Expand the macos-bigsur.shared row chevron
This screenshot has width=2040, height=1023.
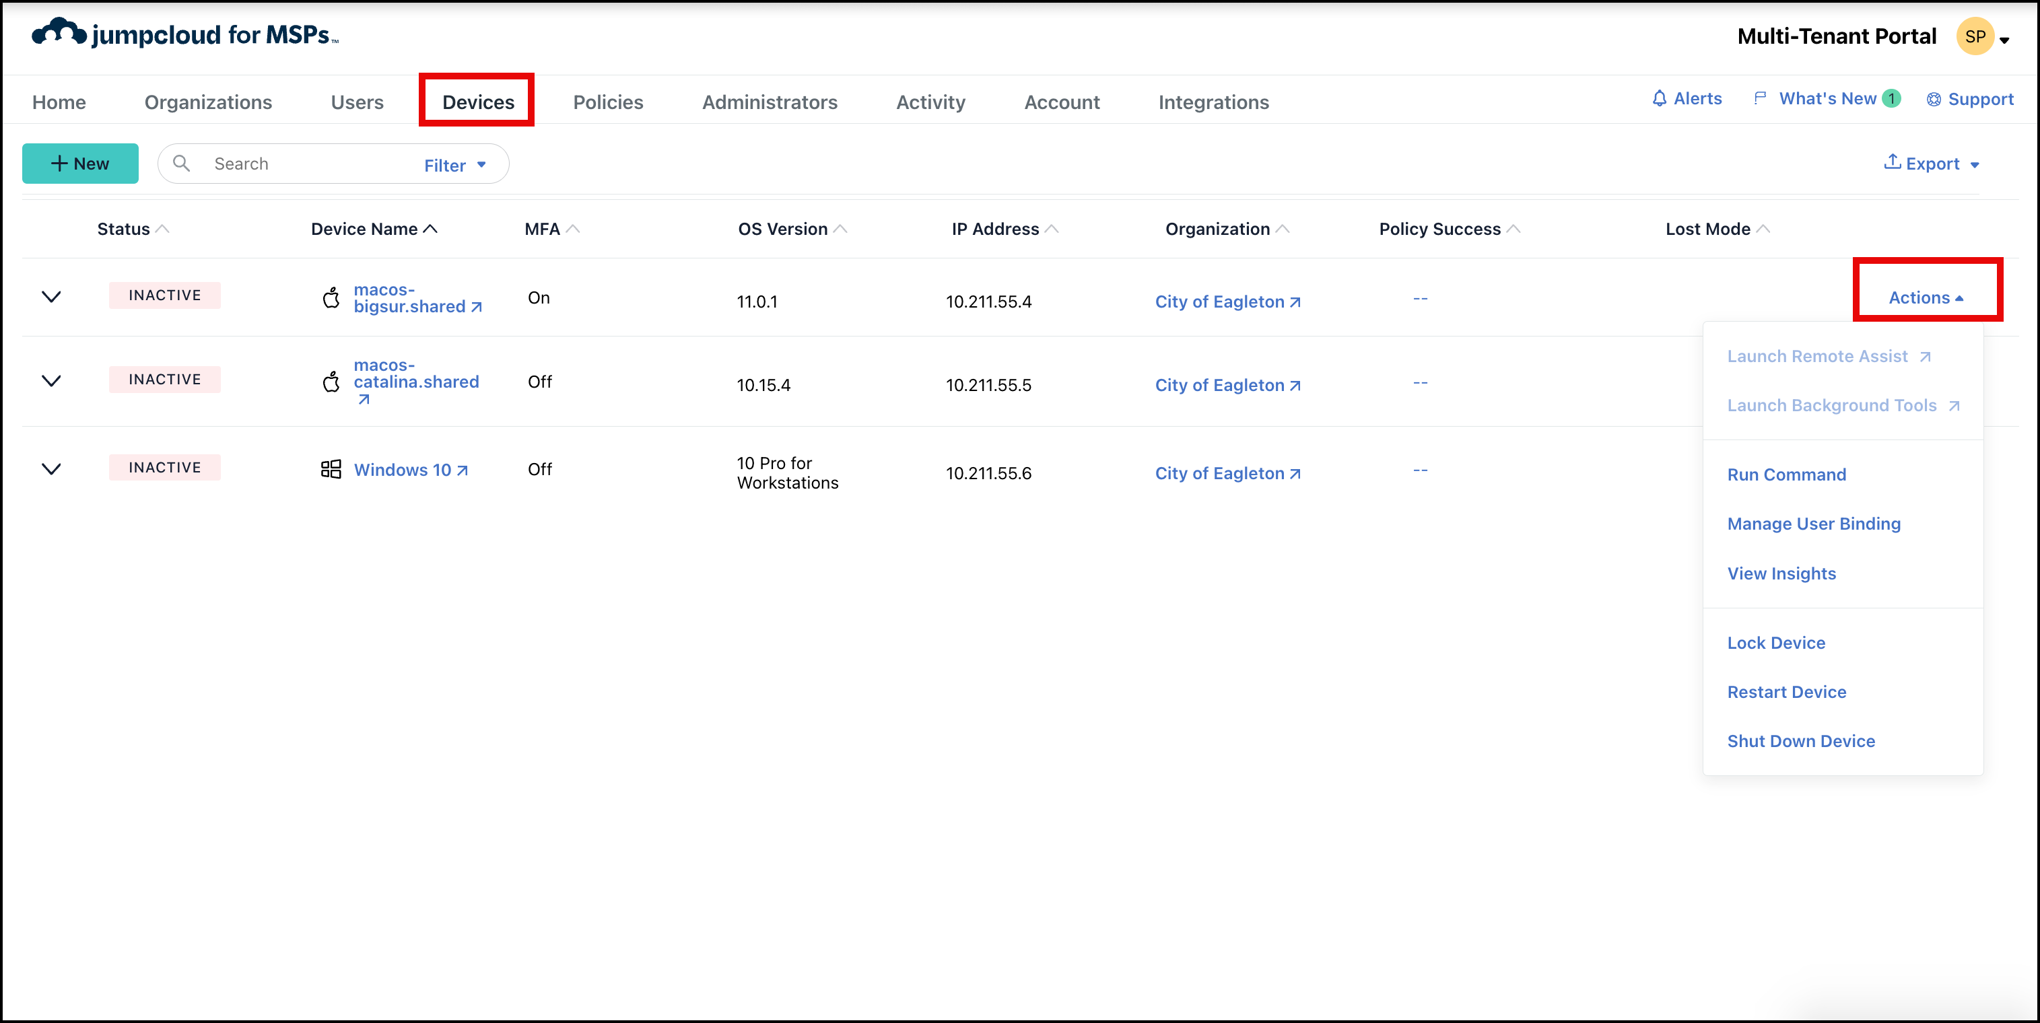(51, 296)
